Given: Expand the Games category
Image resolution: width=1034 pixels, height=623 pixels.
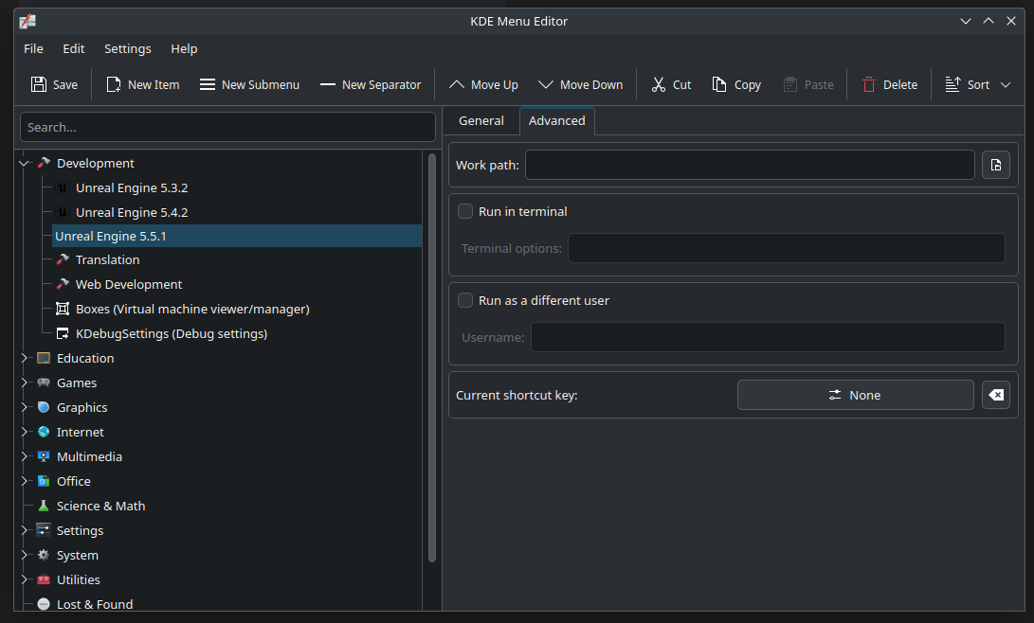Looking at the screenshot, I should (x=24, y=383).
